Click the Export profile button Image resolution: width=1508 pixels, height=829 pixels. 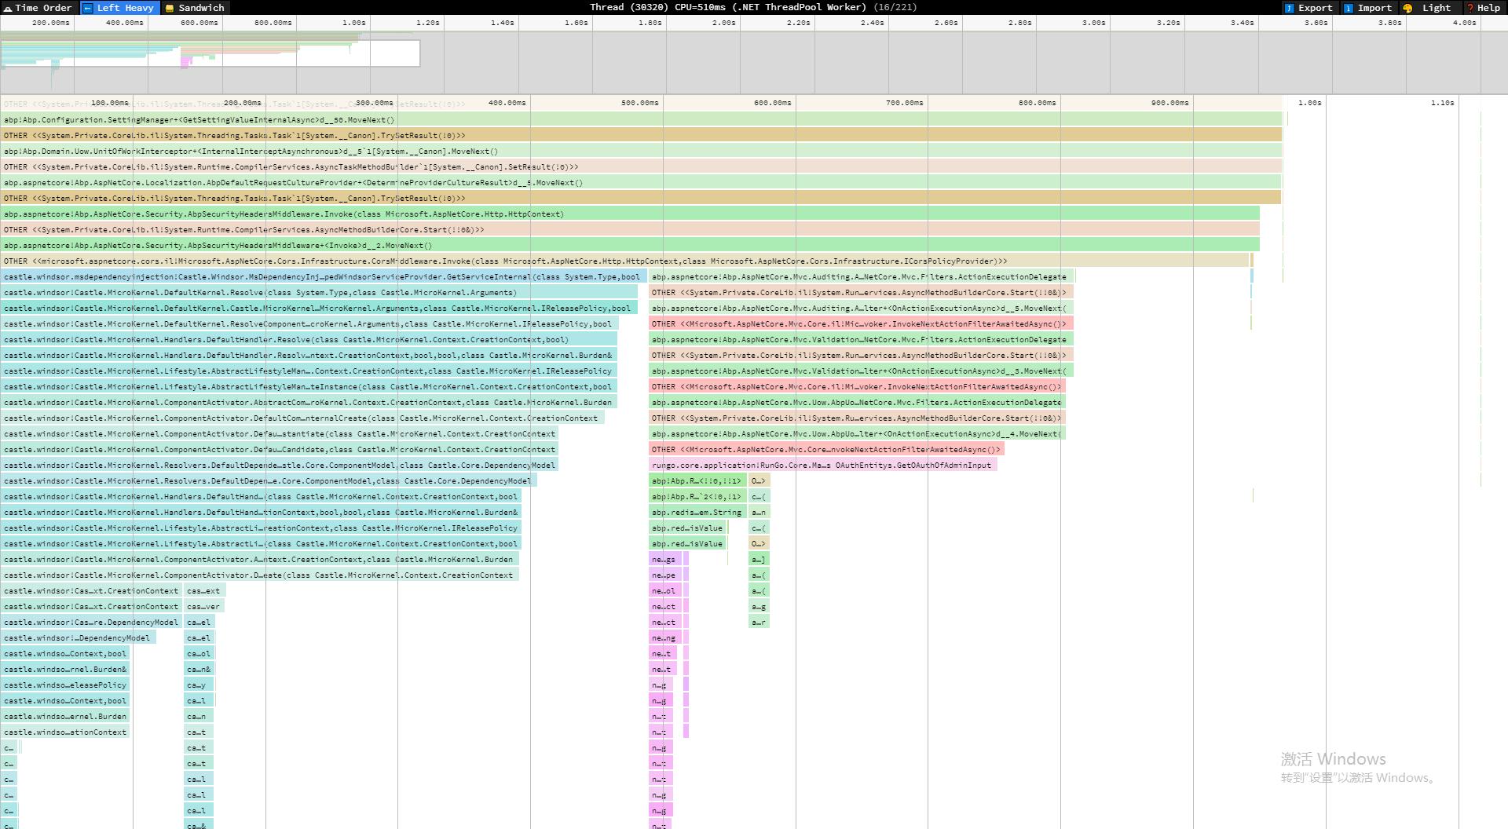1309,8
